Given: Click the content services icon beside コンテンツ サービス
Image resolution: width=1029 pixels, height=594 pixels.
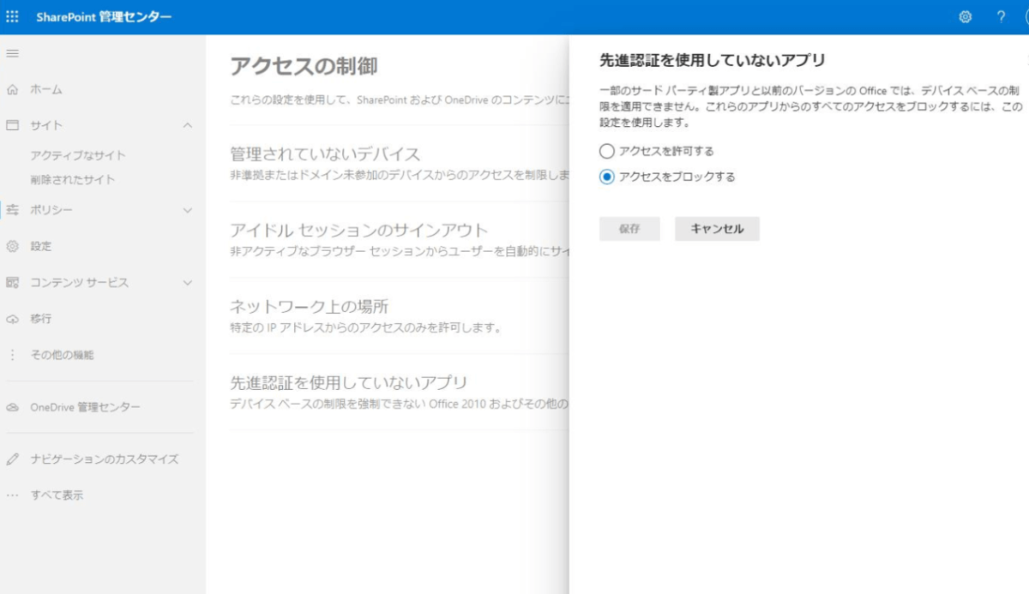Looking at the screenshot, I should [x=12, y=282].
